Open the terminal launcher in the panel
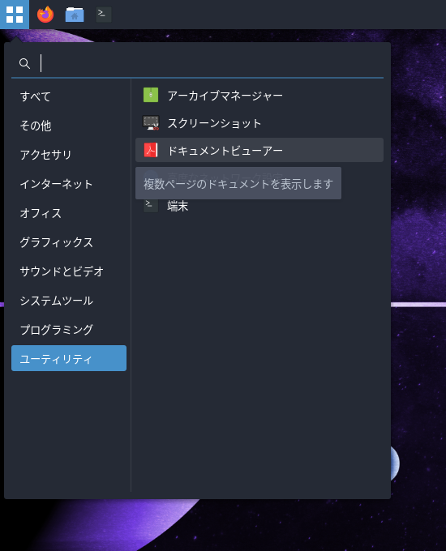Viewport: 446px width, 551px height. 104,15
